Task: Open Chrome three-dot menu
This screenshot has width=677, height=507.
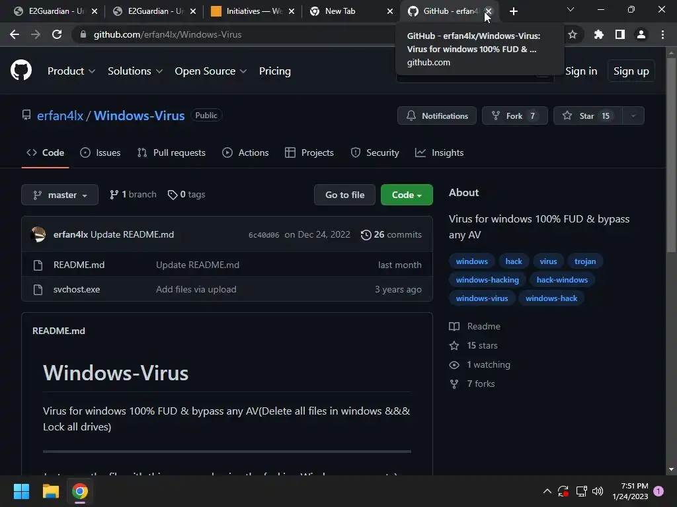Action: coord(662,34)
